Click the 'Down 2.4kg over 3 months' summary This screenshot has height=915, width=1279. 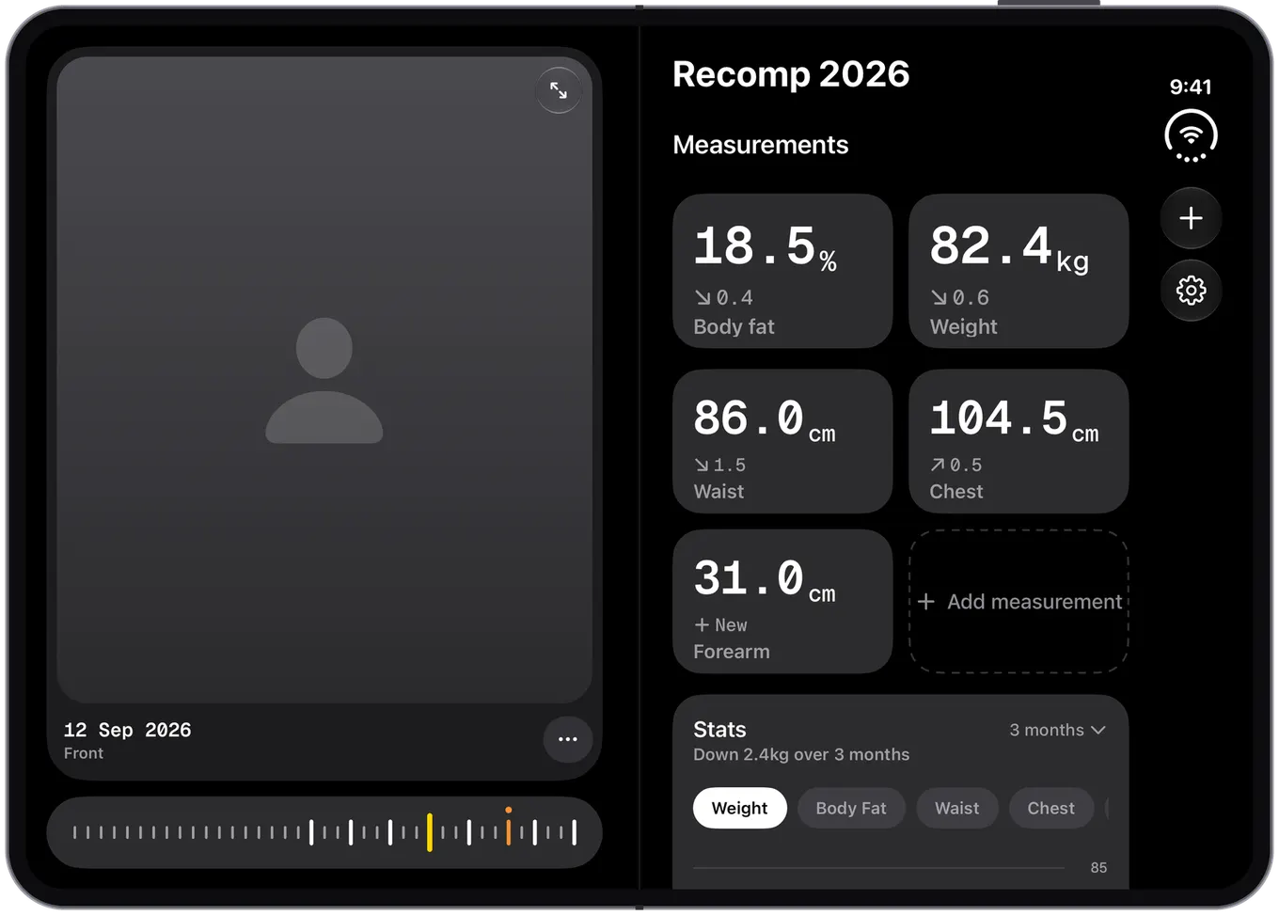coord(801,754)
